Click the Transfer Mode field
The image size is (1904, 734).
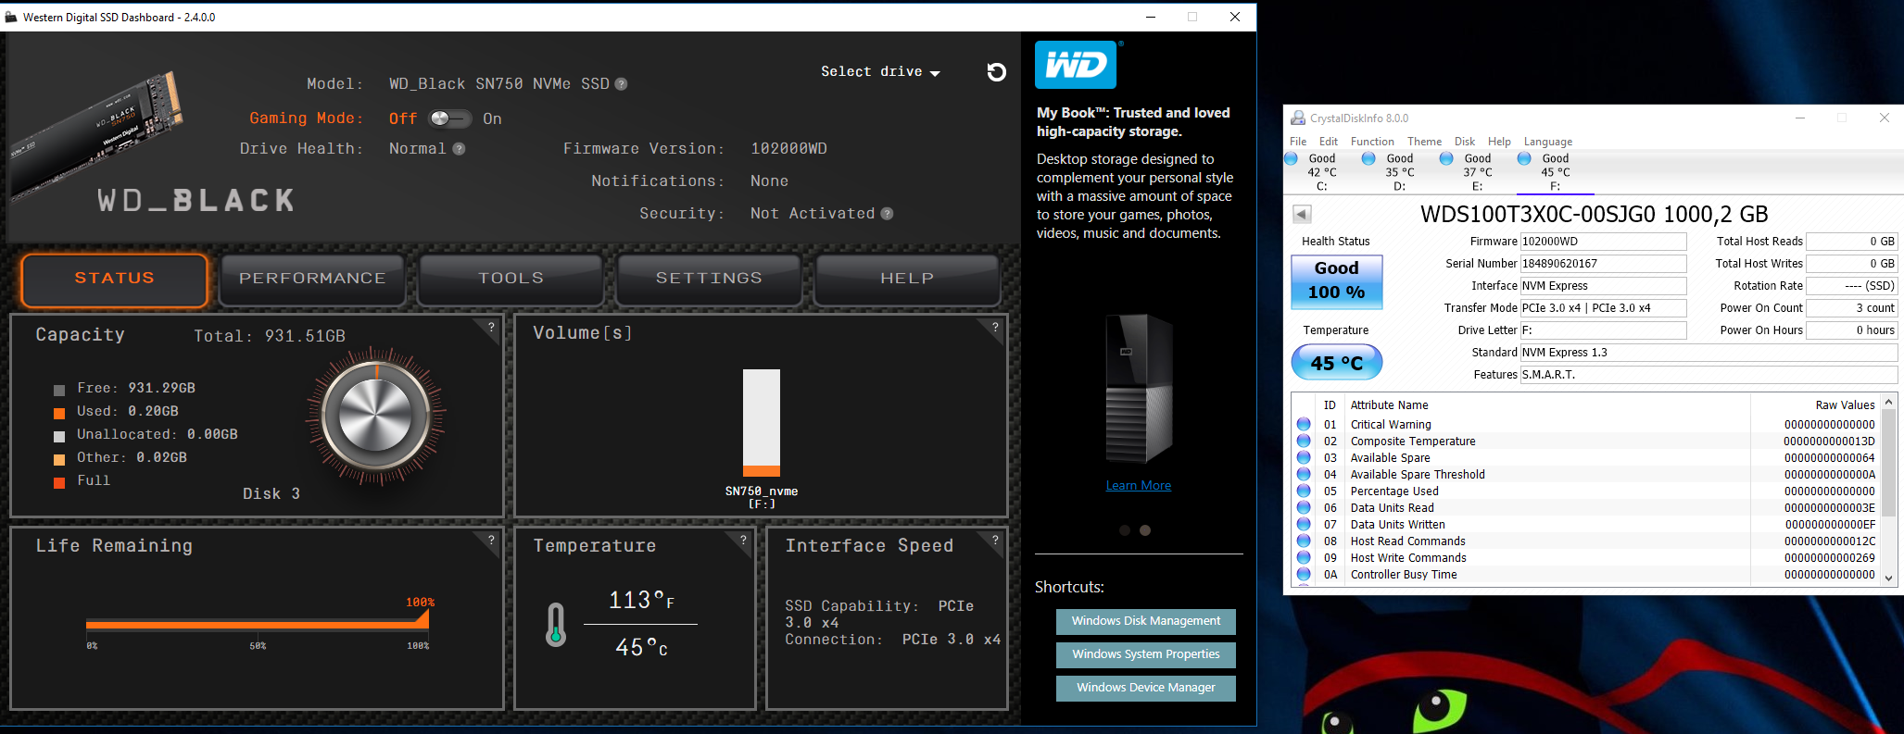(x=1603, y=308)
